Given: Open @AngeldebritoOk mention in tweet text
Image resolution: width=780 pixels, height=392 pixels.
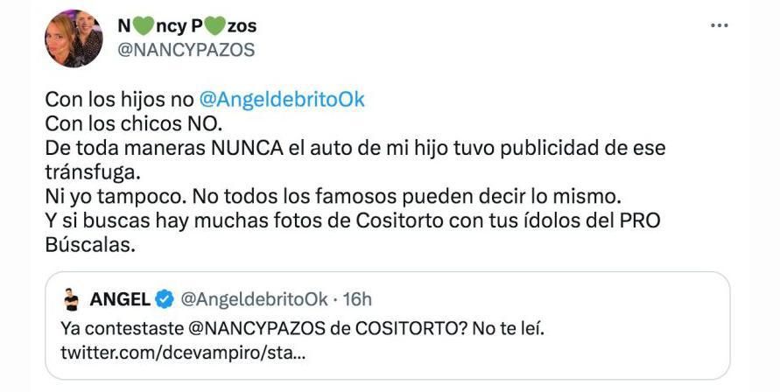Looking at the screenshot, I should pyautogui.click(x=282, y=100).
